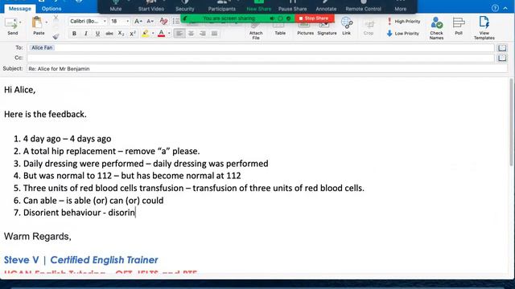Screen dimensions: 515x289
Task: Mark message as Low Priority
Action: point(403,34)
